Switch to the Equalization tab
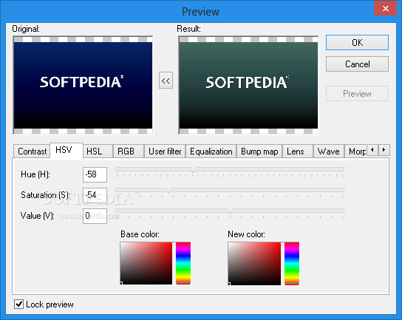This screenshot has height=320, width=402. coord(211,152)
